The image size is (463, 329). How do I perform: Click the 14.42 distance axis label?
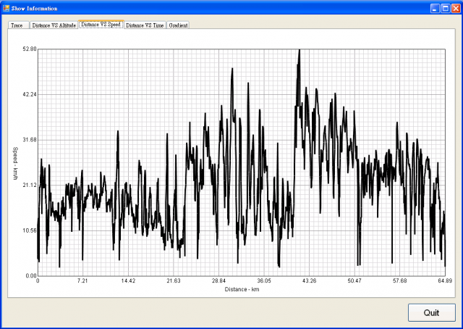pos(128,280)
